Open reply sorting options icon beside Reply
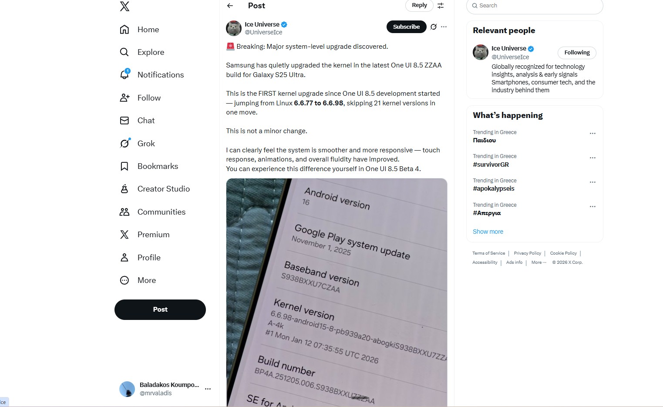 pos(441,6)
